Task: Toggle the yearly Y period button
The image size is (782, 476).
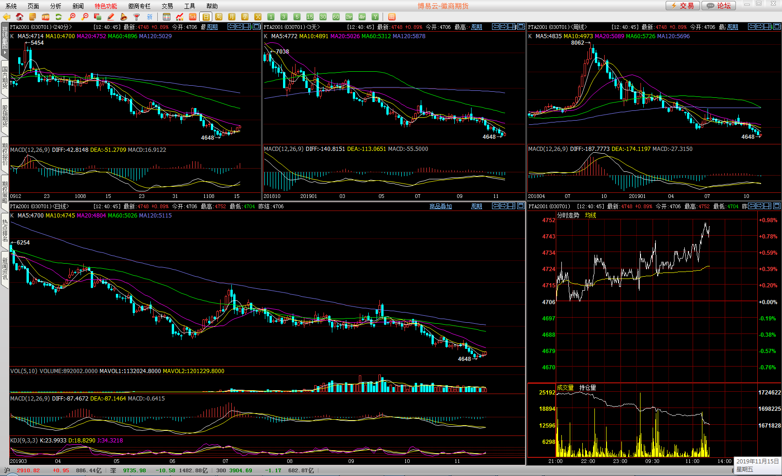Action: (375, 17)
